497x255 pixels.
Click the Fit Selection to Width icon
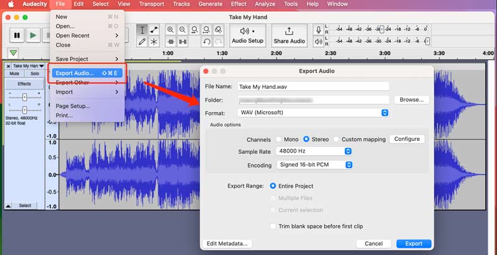(x=194, y=30)
